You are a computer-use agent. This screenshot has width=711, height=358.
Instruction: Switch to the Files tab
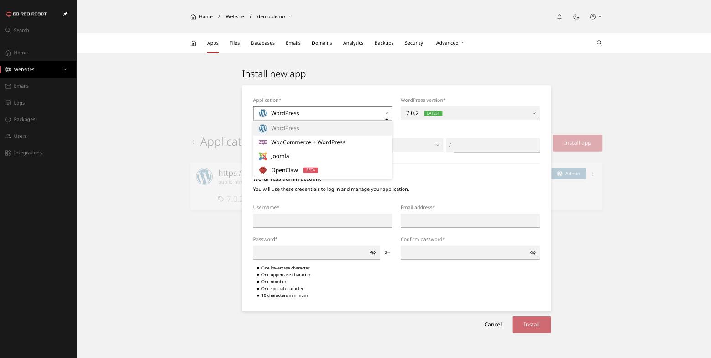235,43
